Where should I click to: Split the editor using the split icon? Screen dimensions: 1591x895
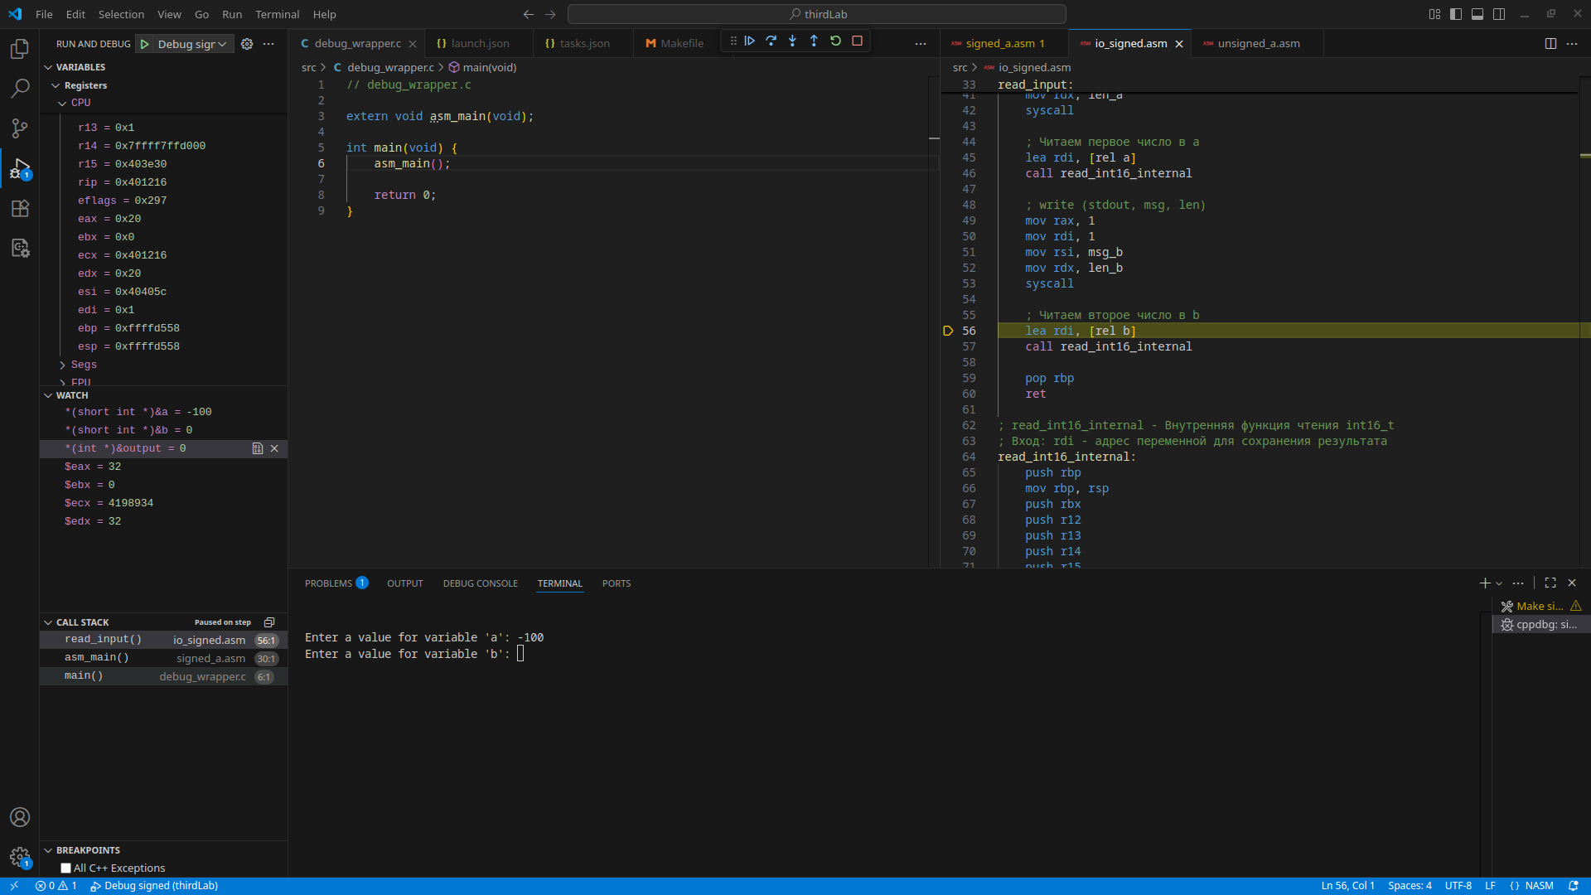click(x=1550, y=43)
